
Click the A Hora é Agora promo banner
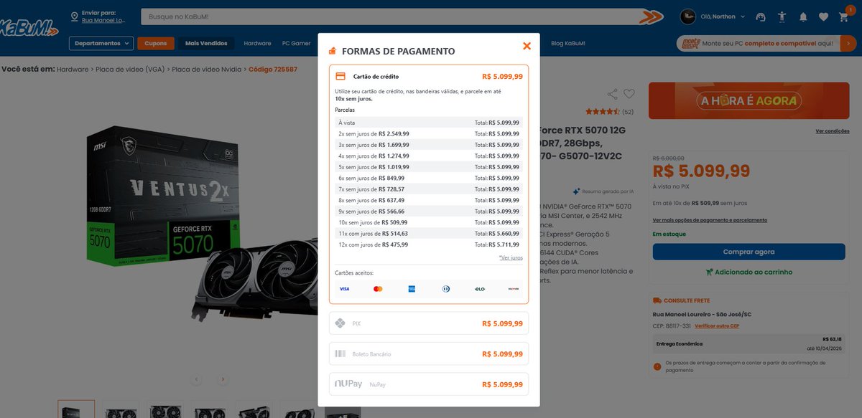point(749,100)
